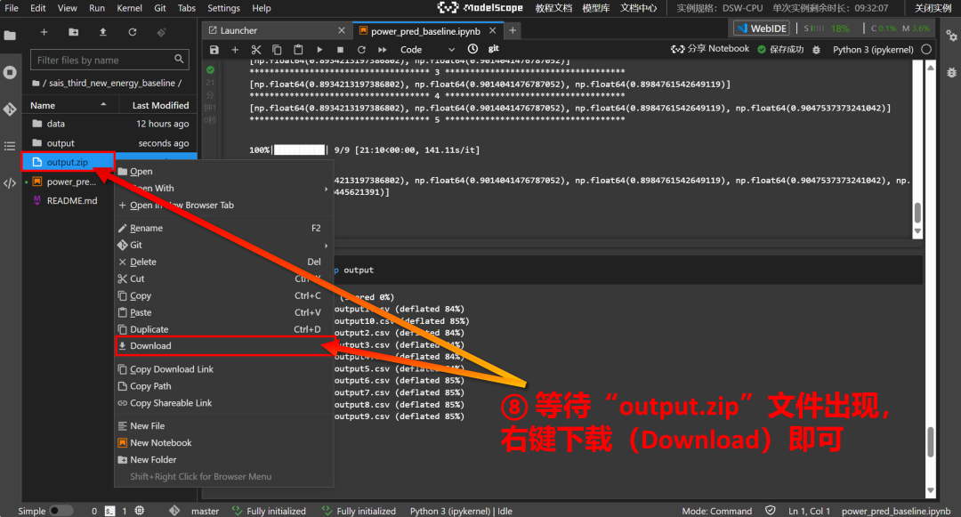
Task: Choose Download from the context menu
Action: click(x=223, y=346)
